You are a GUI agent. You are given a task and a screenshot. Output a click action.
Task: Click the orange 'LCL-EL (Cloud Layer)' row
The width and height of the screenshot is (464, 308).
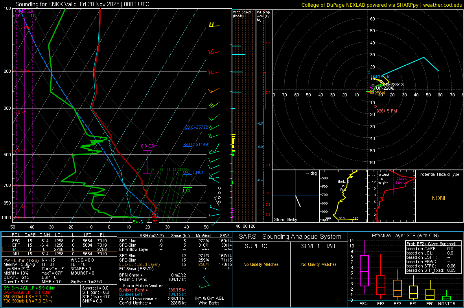[175, 264]
